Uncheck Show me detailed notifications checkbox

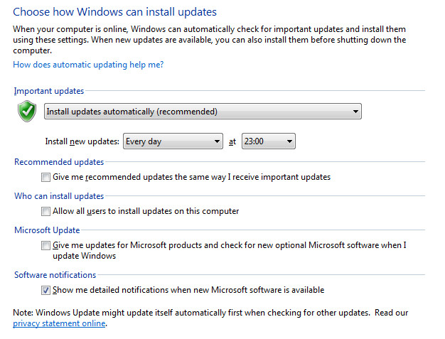[45, 290]
